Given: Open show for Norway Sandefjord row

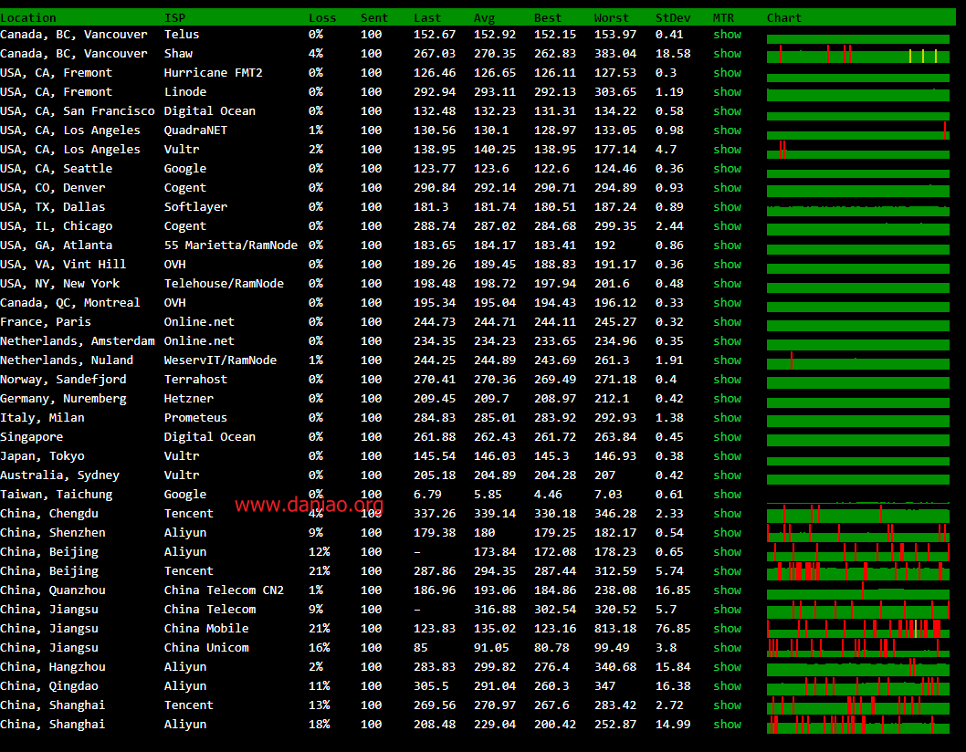Looking at the screenshot, I should [727, 380].
